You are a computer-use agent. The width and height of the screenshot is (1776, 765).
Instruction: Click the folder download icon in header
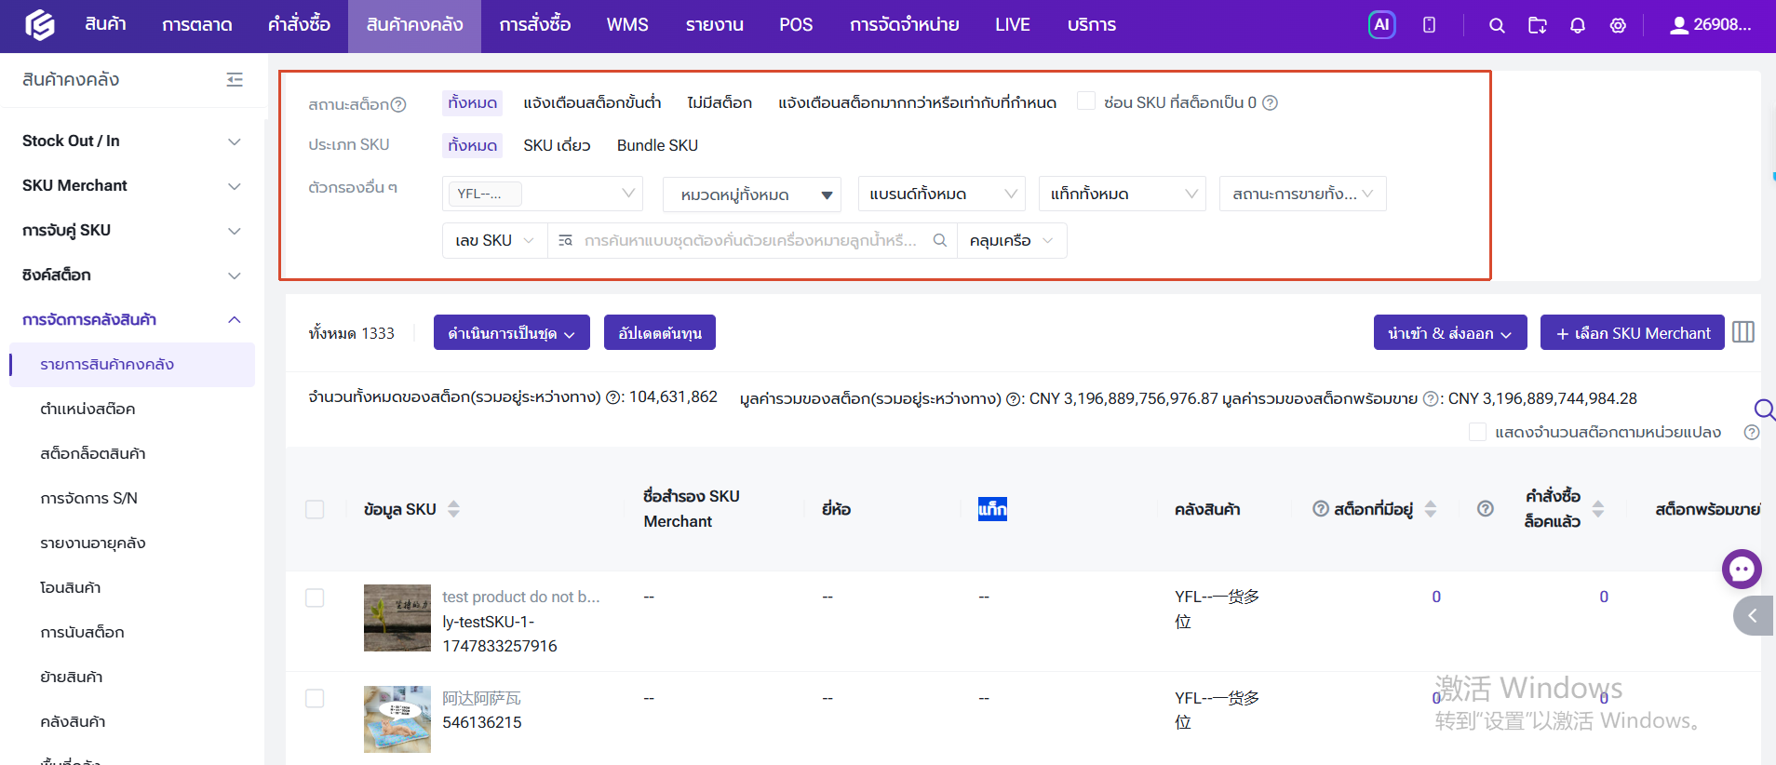click(1538, 26)
